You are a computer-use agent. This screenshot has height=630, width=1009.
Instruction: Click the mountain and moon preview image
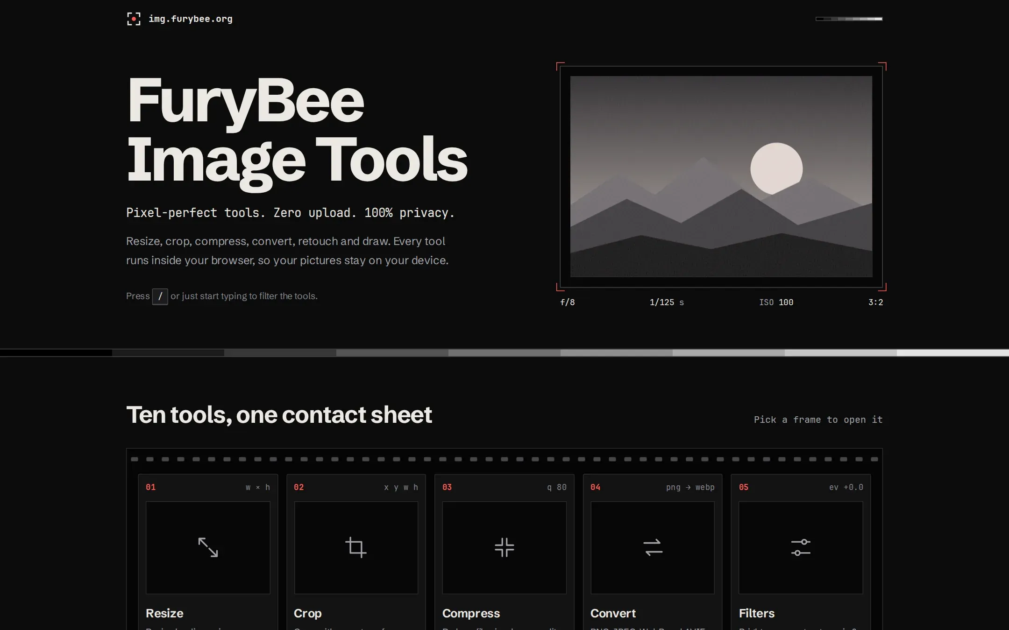coord(721,176)
